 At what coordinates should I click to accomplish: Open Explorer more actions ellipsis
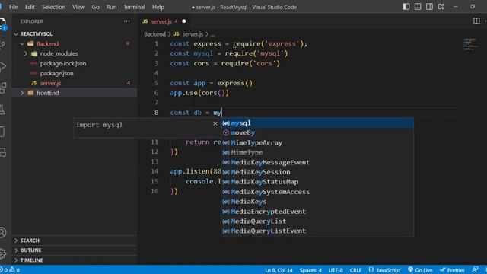(x=127, y=21)
